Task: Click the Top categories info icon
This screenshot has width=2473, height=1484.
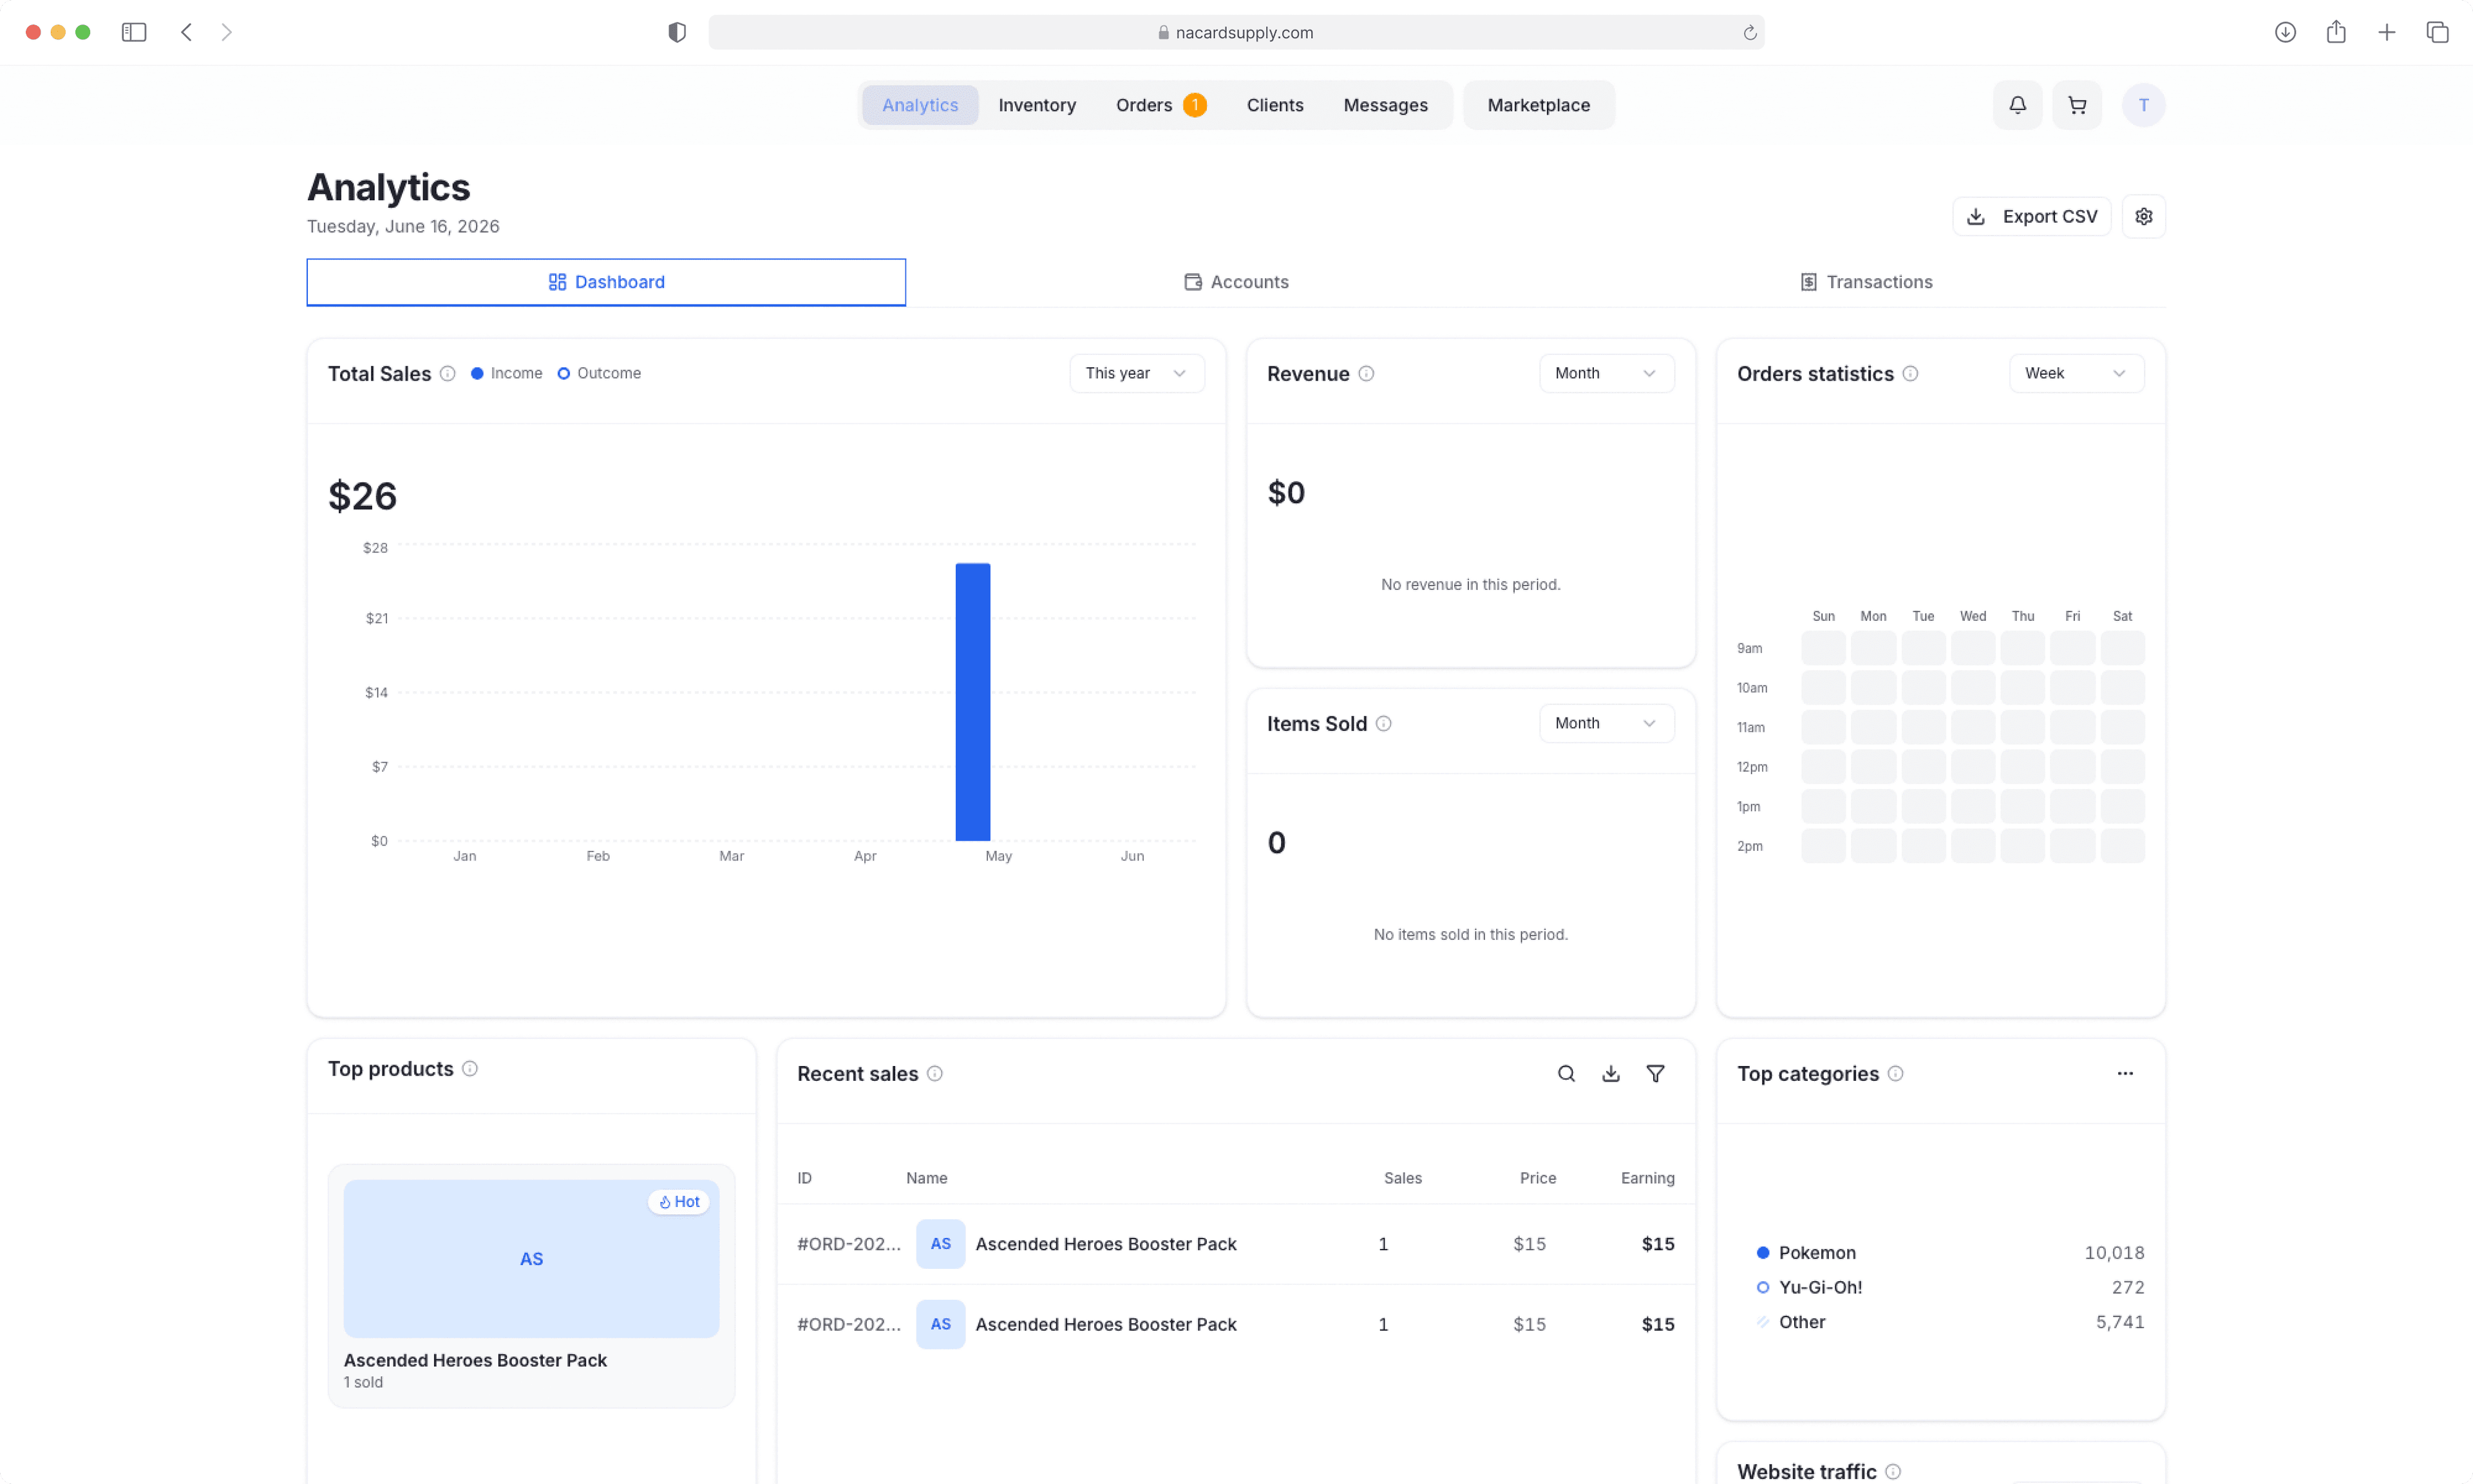Action: click(1895, 1073)
